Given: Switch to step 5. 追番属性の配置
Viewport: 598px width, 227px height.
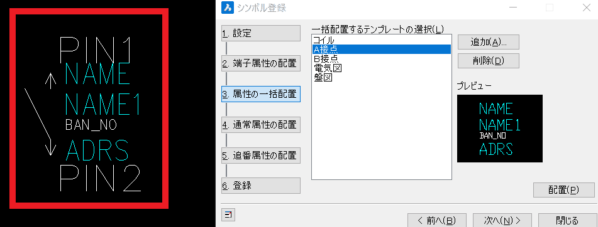Looking at the screenshot, I should tap(261, 155).
